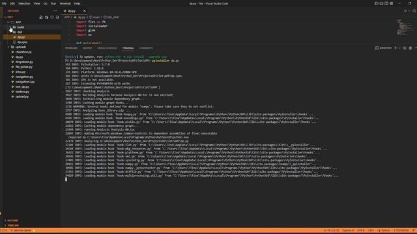Open customize layout icon
This screenshot has width=417, height=234.
[x=392, y=3]
